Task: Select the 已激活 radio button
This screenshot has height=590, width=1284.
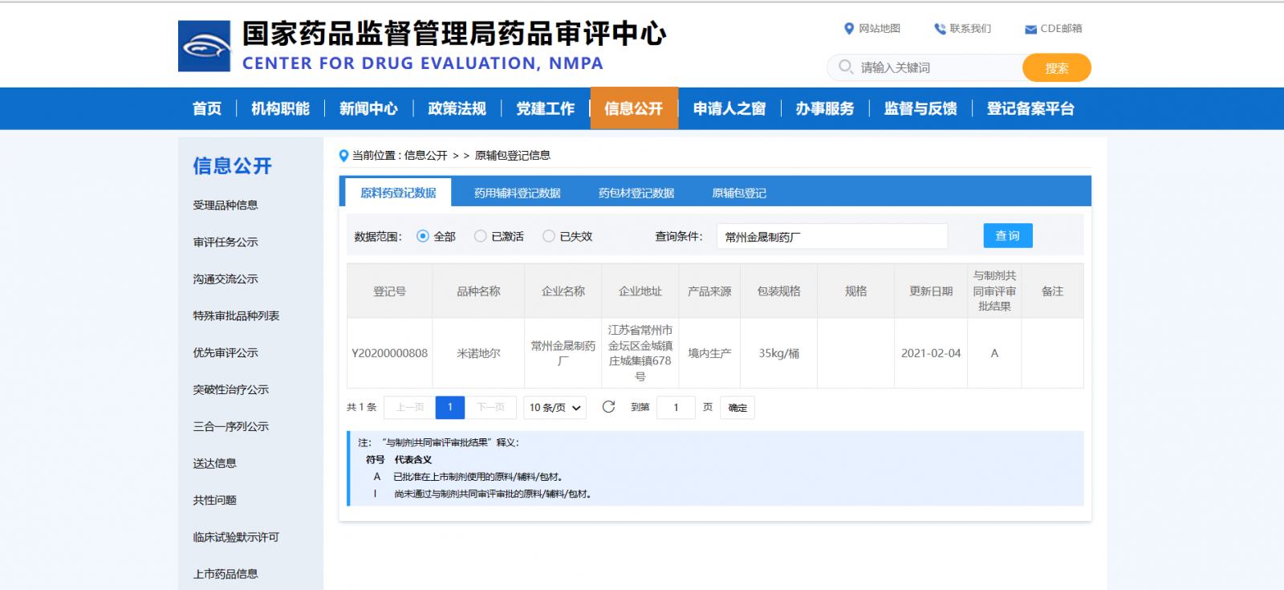Action: (x=481, y=236)
